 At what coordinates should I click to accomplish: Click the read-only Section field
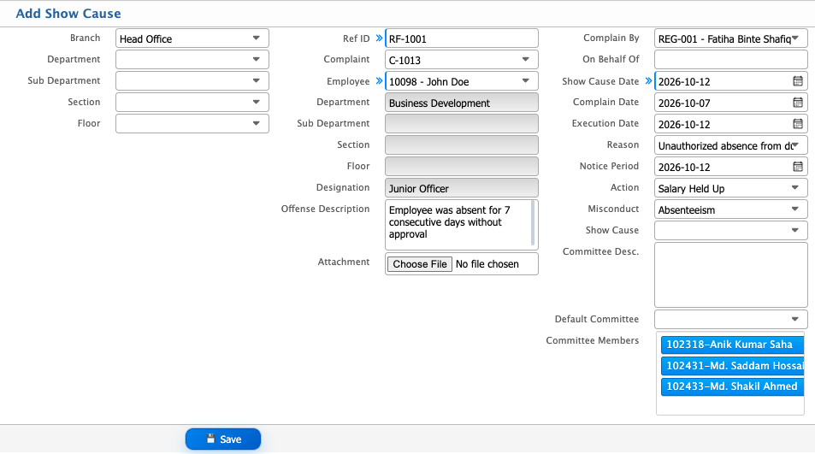click(x=462, y=145)
